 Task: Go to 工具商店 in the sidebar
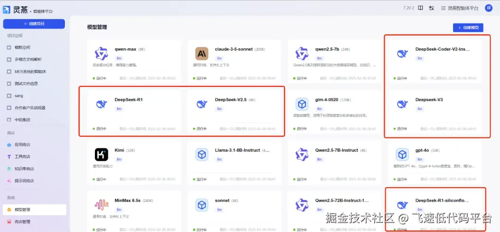22,157
